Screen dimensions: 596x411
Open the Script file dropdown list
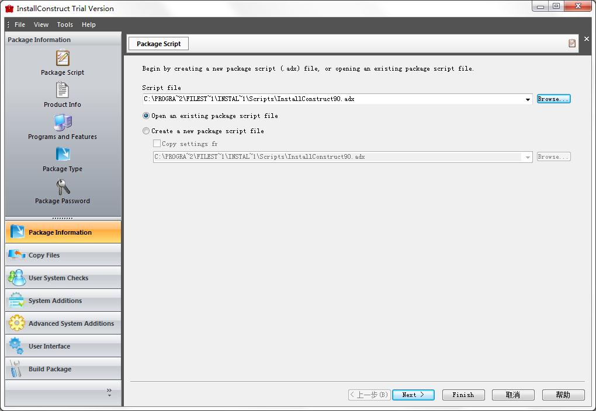[x=527, y=99]
